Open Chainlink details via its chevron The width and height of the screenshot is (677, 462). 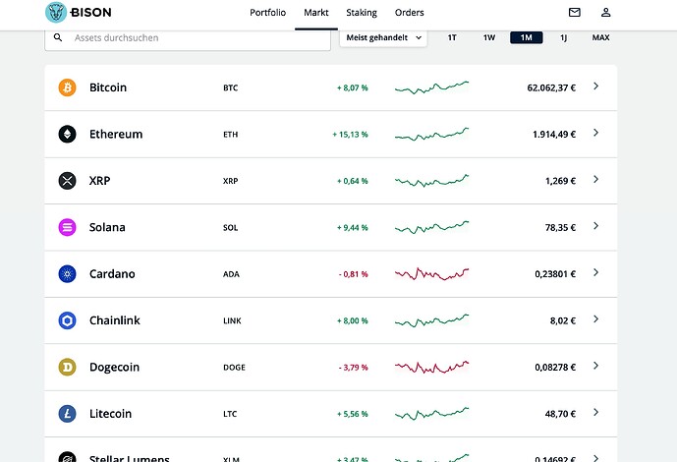coord(595,319)
